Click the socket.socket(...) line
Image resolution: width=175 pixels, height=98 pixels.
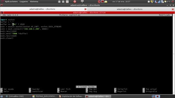[x=31, y=27]
